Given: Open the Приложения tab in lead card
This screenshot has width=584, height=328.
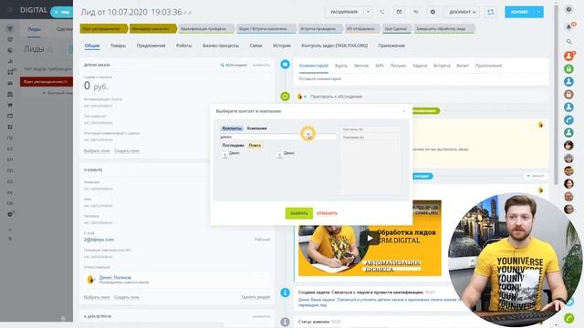Looking at the screenshot, I should coord(391,46).
